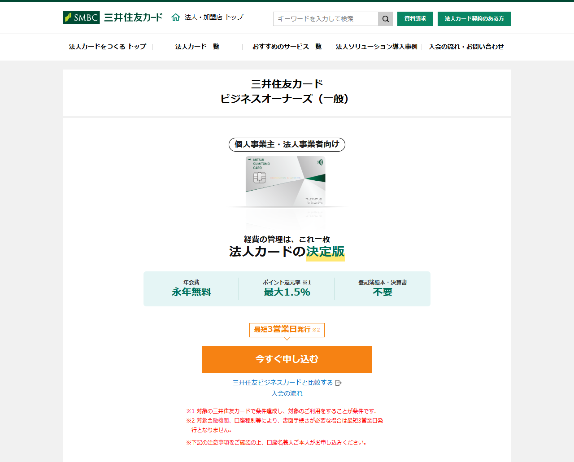Click the ※下記の注意事項 note text
574x462 pixels.
pyautogui.click(x=277, y=442)
